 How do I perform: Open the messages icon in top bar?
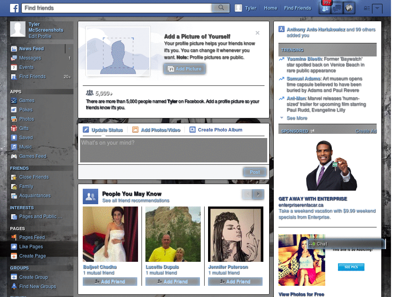337,8
